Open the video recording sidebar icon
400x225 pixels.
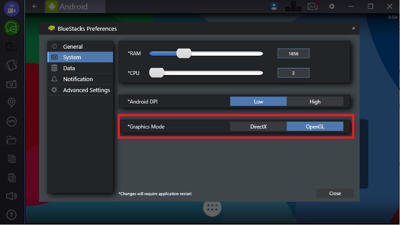point(11,9)
